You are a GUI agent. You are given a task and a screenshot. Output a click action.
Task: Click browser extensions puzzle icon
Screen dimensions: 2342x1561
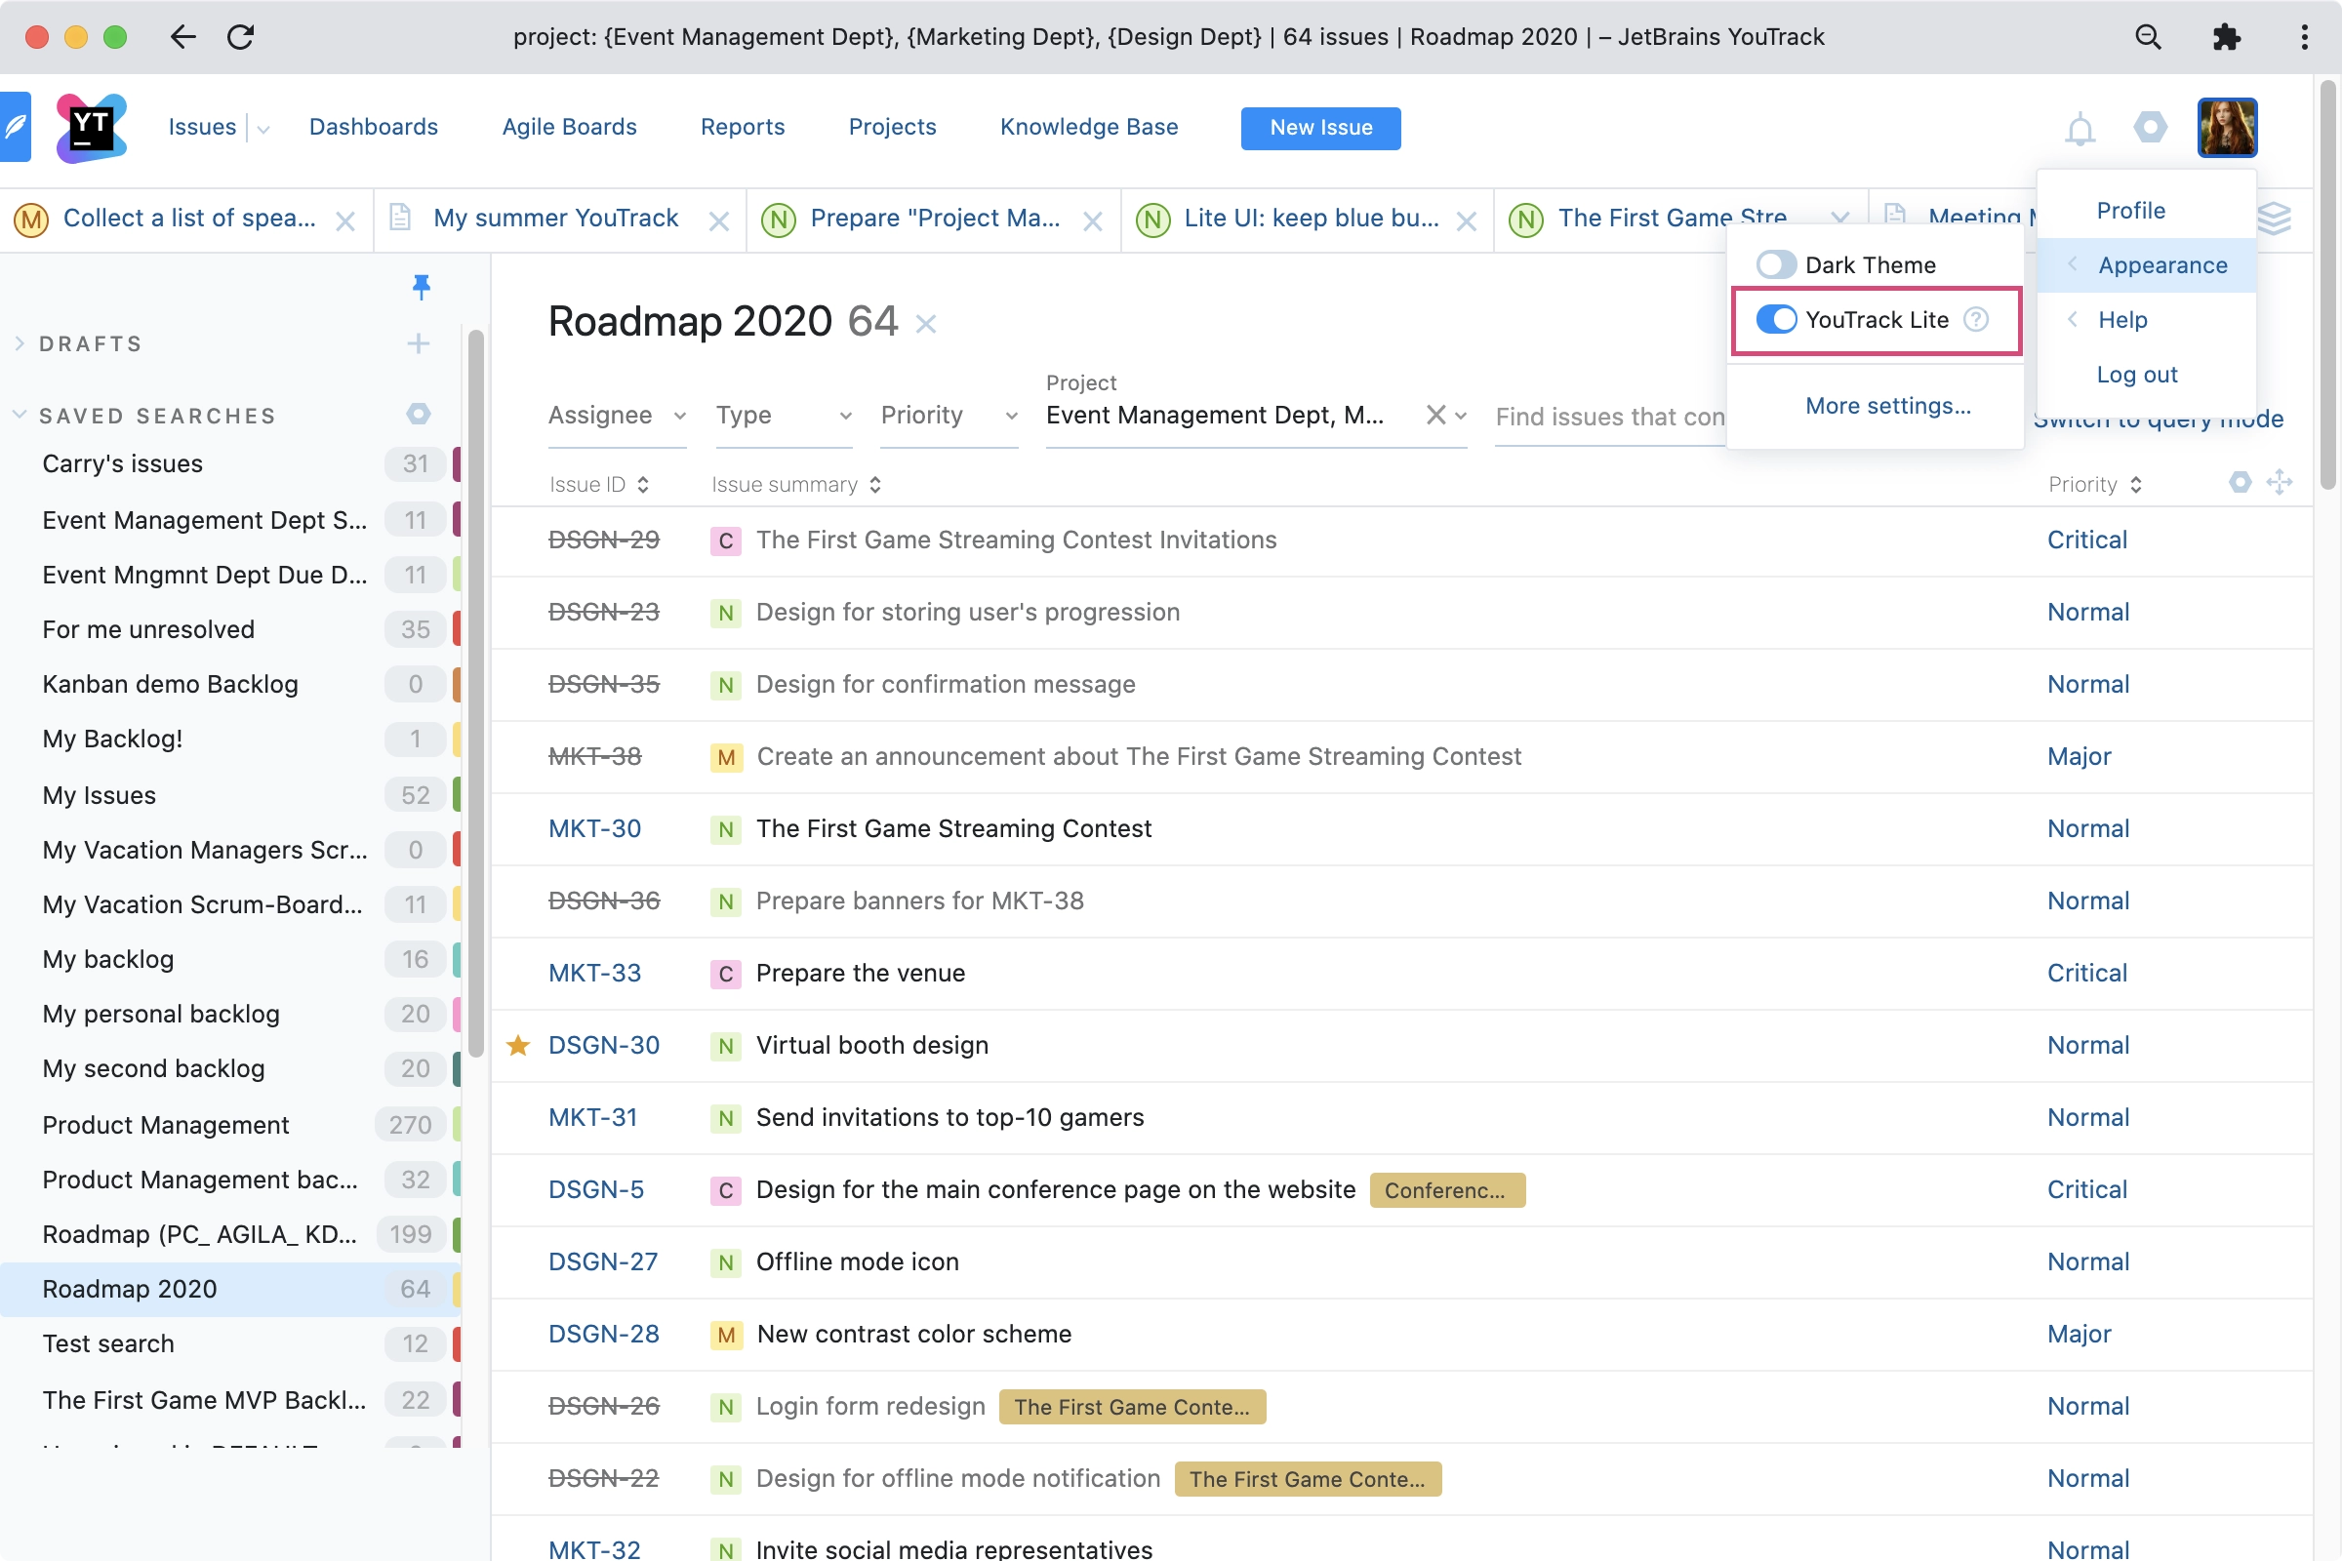coord(2227,37)
